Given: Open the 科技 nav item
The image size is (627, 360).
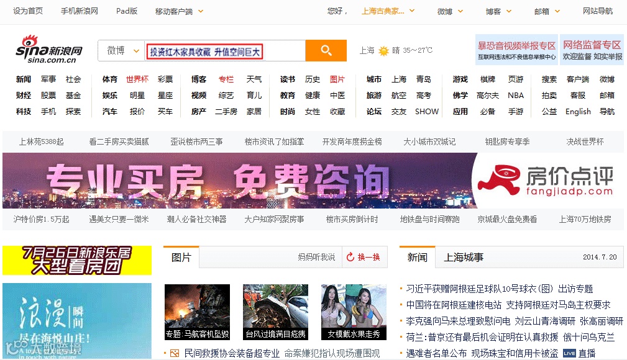Looking at the screenshot, I should [24, 111].
